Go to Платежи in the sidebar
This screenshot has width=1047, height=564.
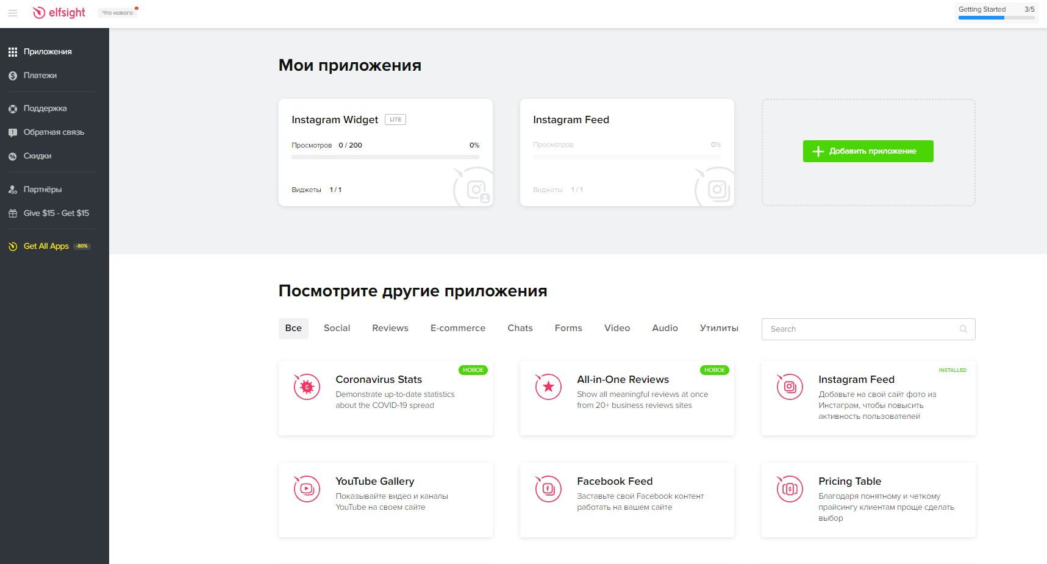point(40,76)
